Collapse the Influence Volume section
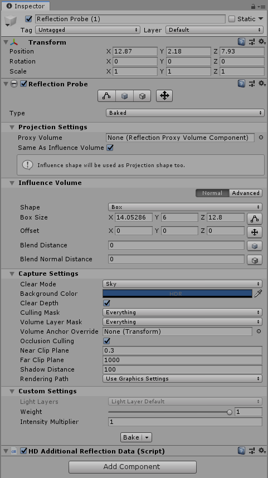The image size is (268, 478). pyautogui.click(x=12, y=183)
